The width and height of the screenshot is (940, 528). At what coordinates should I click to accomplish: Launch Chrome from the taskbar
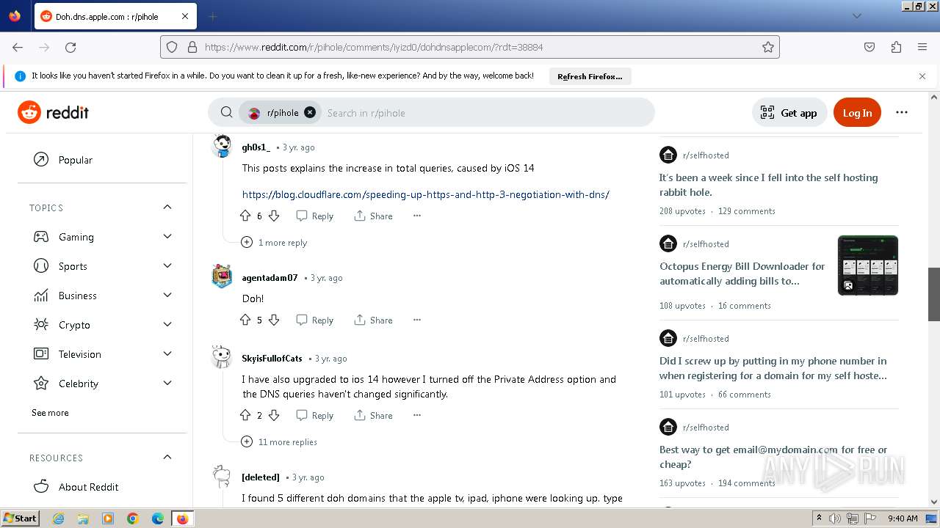132,518
